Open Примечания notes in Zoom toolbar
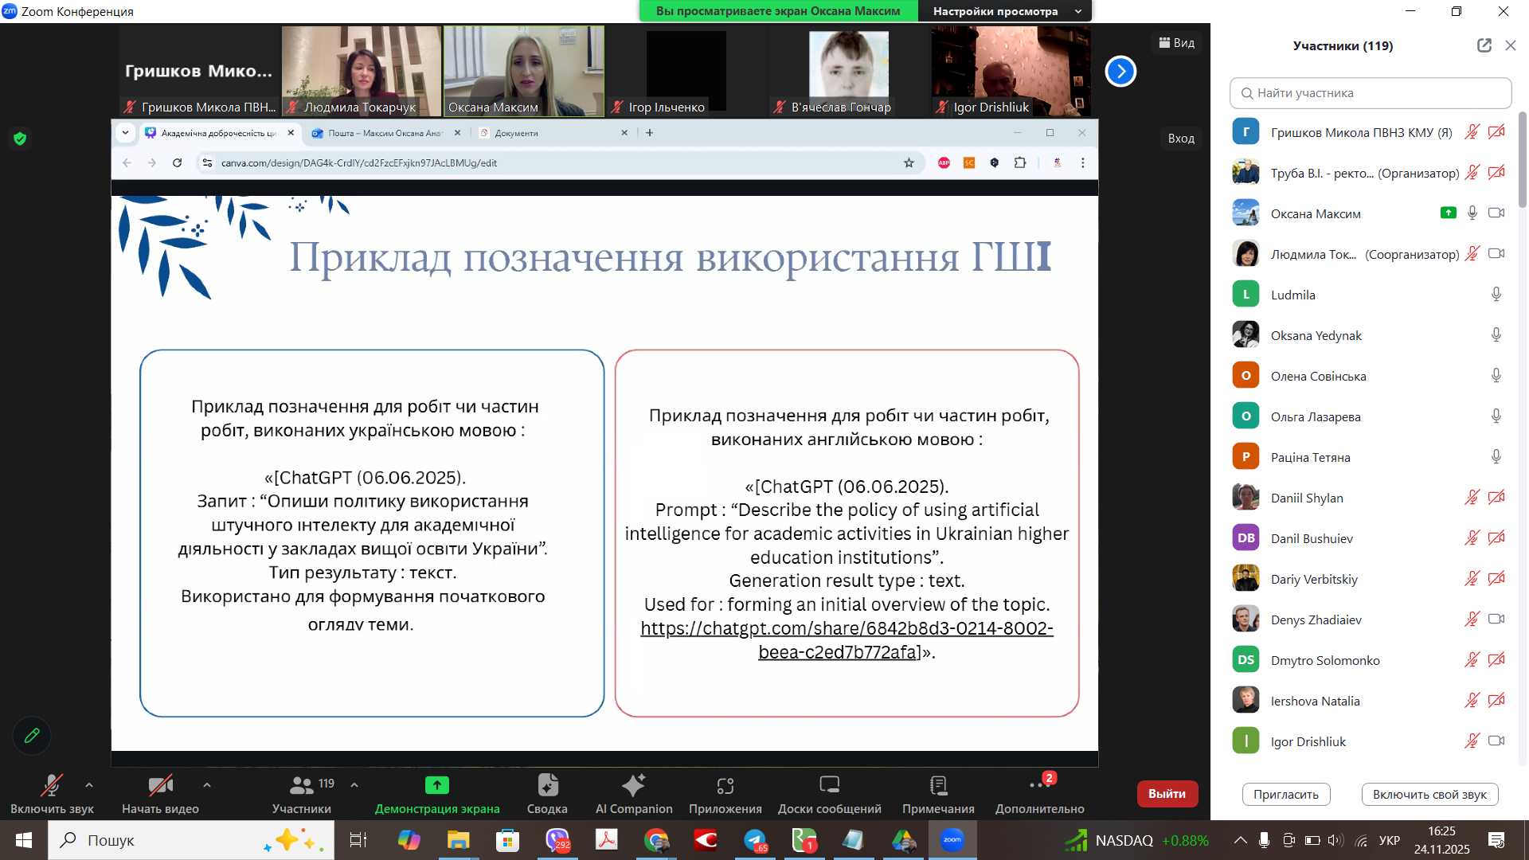The height and width of the screenshot is (860, 1529). (x=938, y=792)
